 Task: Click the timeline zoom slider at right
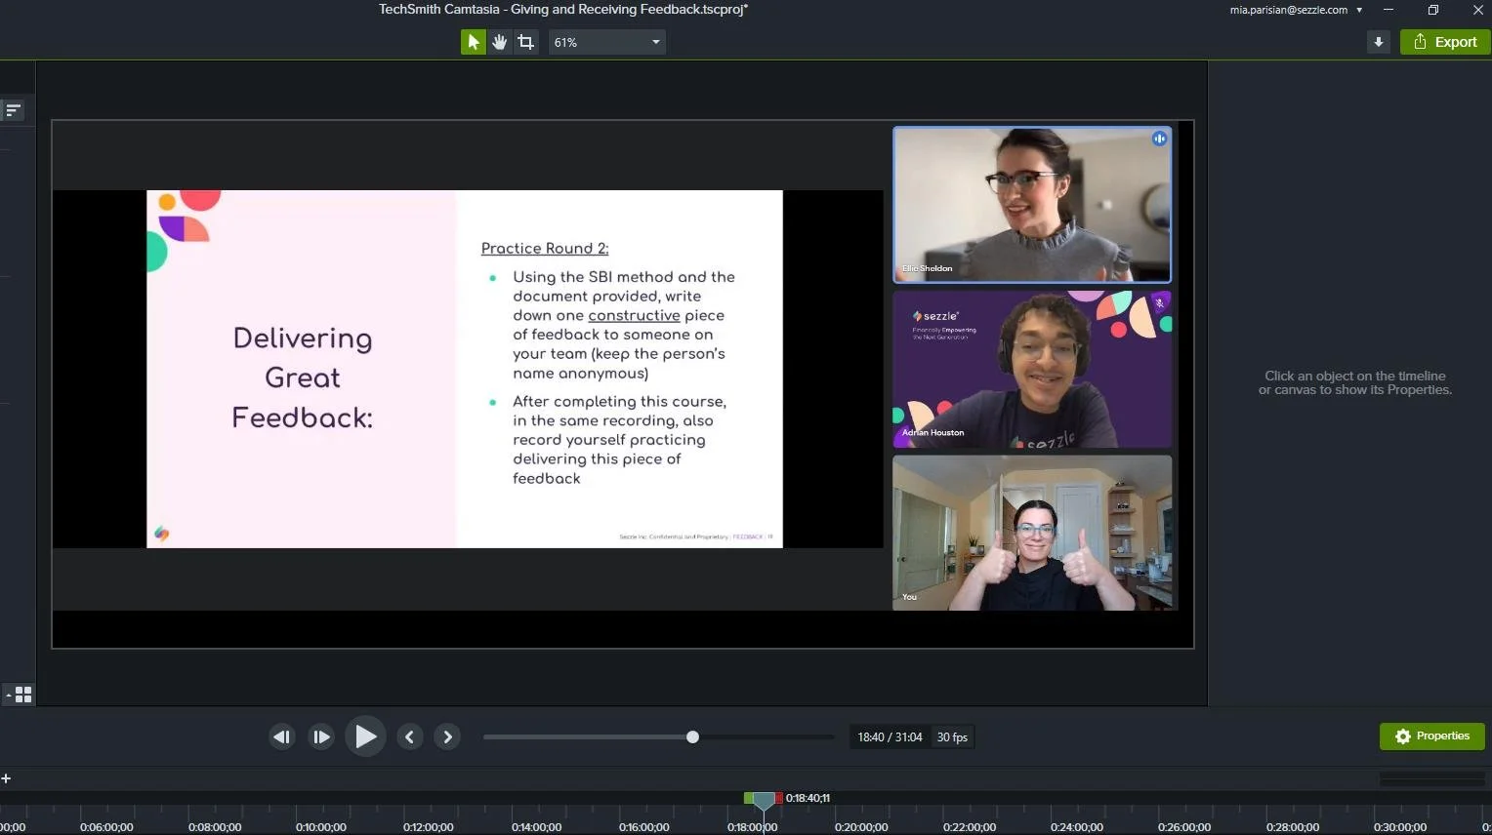[x=1432, y=778]
